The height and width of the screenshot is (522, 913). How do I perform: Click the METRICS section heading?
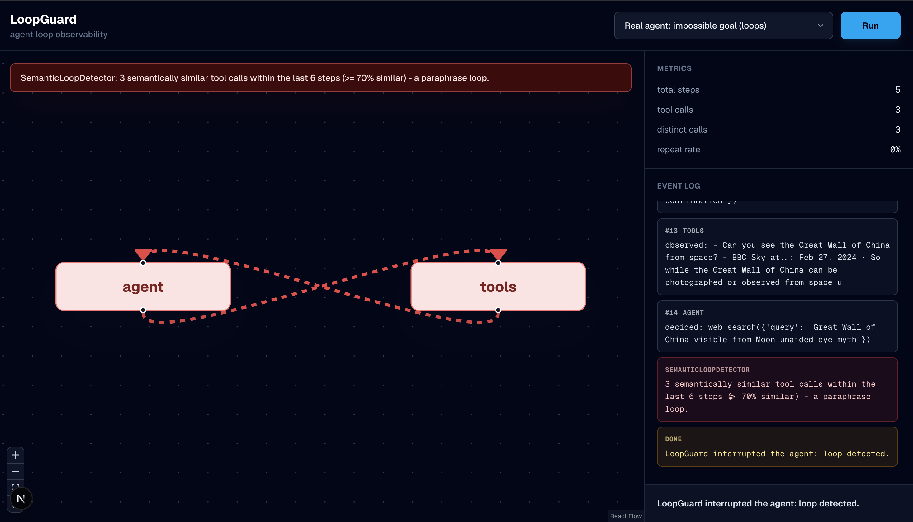674,68
